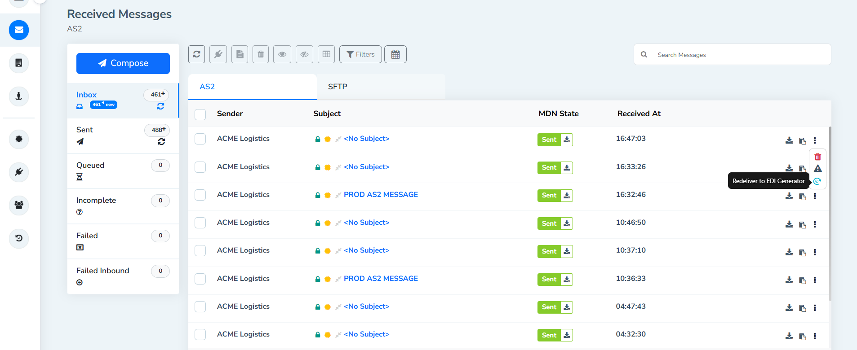Open the Sent folder
Image resolution: width=857 pixels, height=350 pixels.
pos(84,130)
